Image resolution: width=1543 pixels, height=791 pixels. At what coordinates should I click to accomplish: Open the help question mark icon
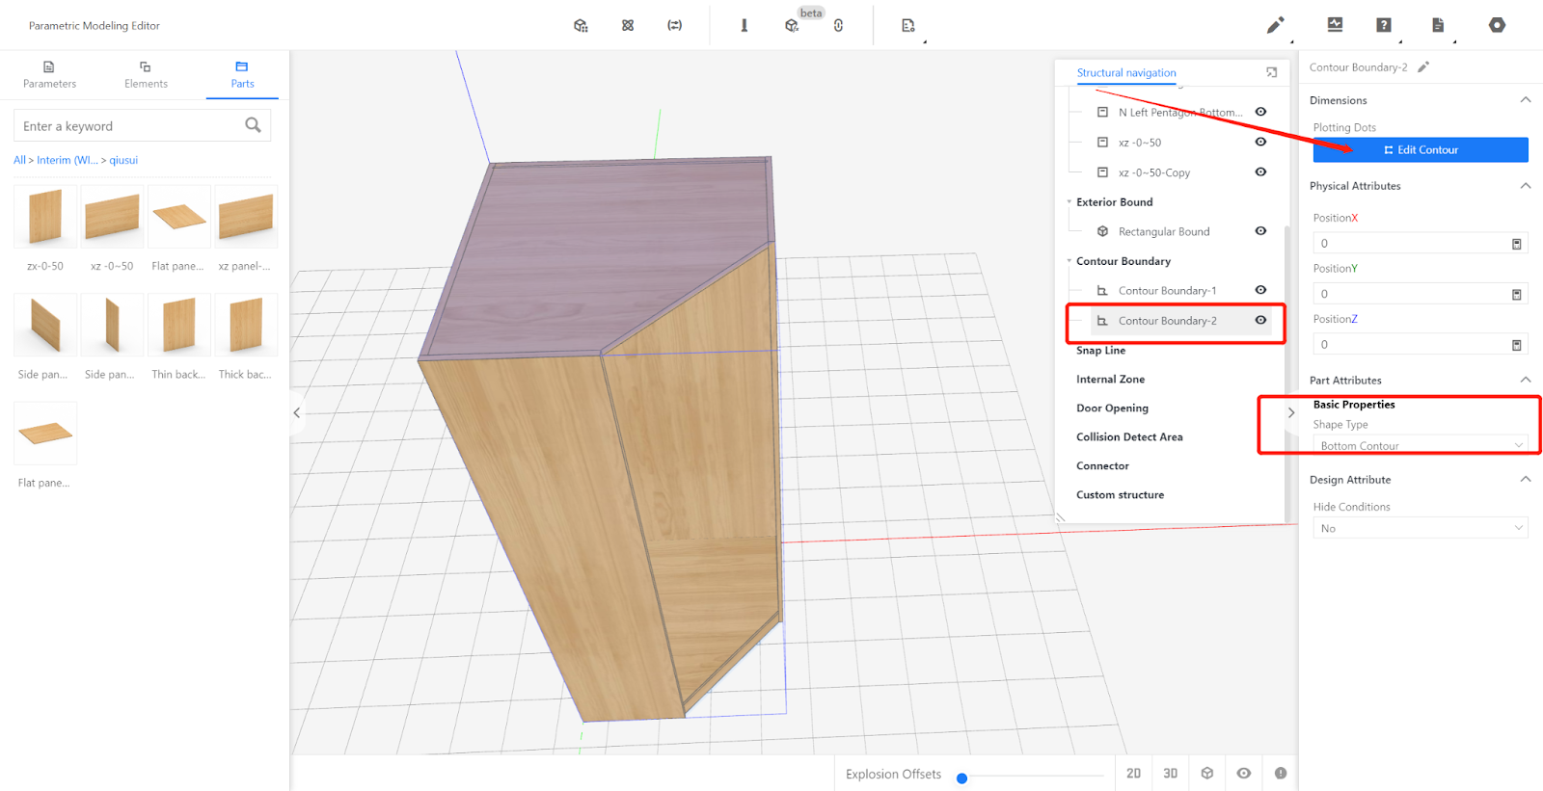(x=1384, y=25)
